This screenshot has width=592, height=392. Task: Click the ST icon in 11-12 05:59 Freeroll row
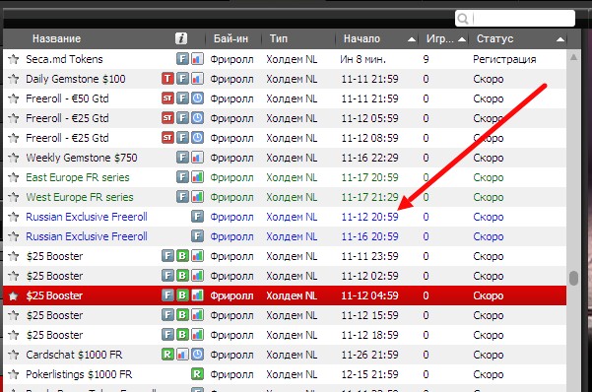pos(167,118)
